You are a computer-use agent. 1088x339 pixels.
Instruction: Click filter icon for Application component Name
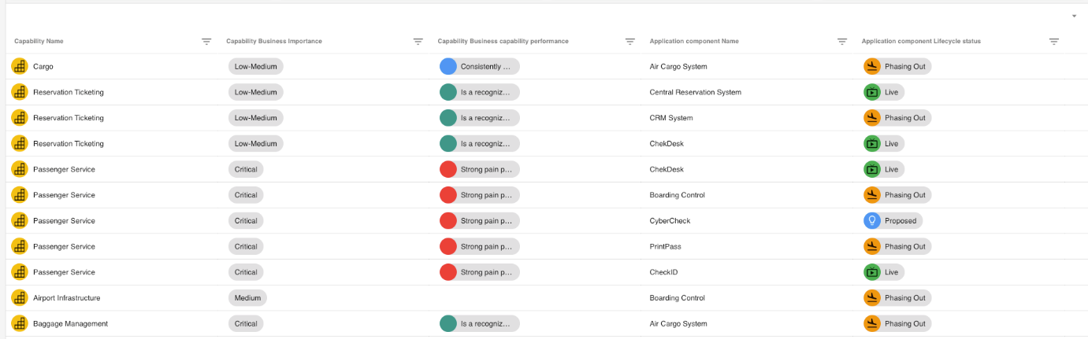[842, 42]
